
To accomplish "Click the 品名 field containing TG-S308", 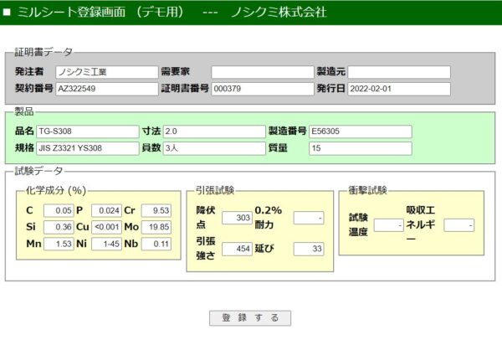I will tap(87, 131).
